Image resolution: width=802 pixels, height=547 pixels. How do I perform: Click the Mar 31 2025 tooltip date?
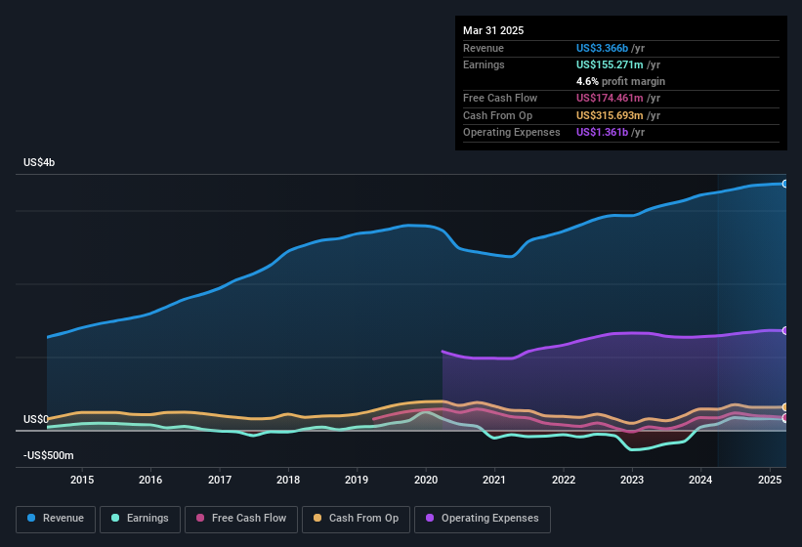[x=493, y=30]
